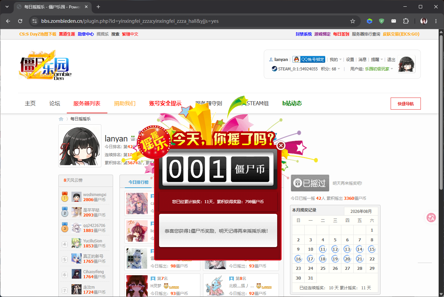Open the 论坛 nav item

click(x=55, y=103)
